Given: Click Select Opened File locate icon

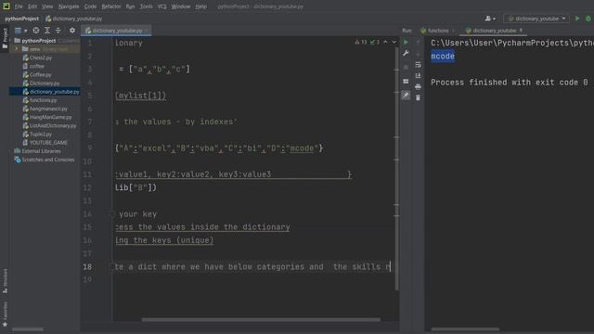Looking at the screenshot, I should [x=36, y=31].
